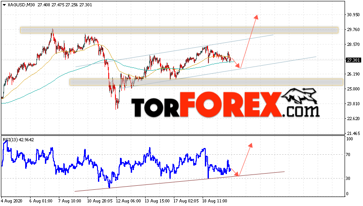
Task: Click the 12 Aug 06:00 time label
Action: (x=128, y=201)
